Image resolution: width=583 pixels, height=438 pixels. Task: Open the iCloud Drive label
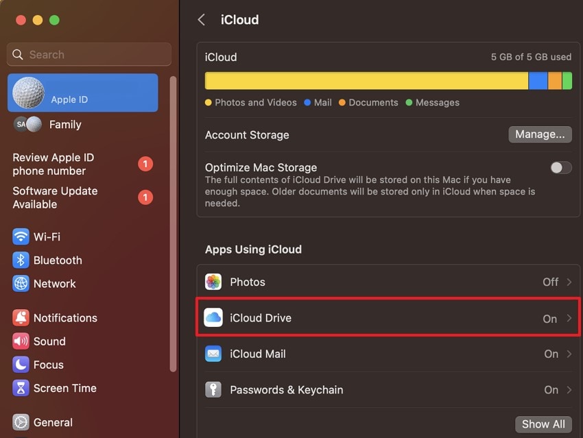pyautogui.click(x=261, y=318)
